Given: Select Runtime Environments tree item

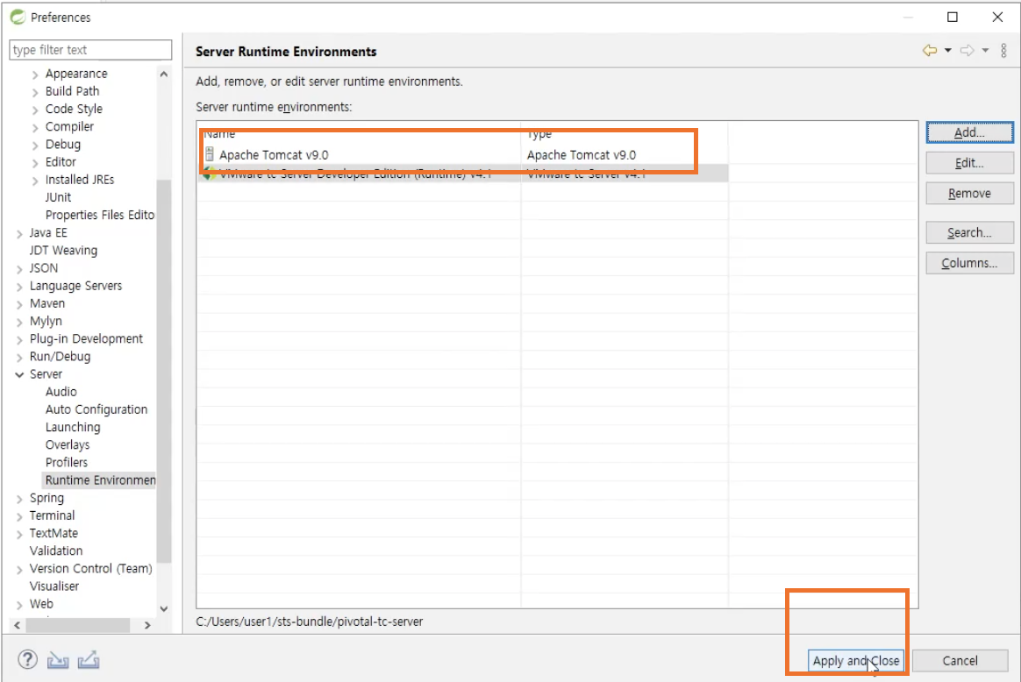Looking at the screenshot, I should coord(100,480).
